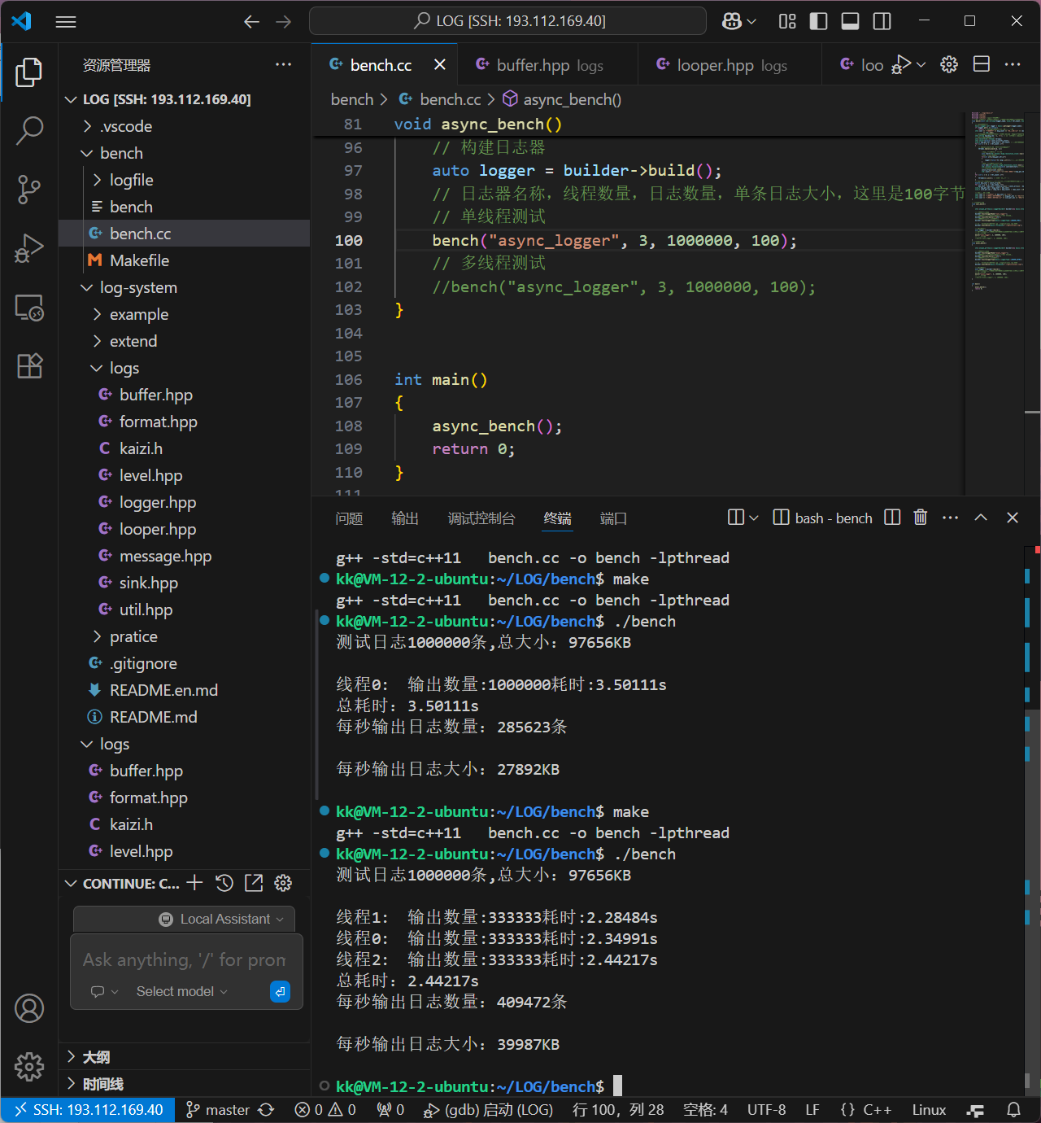Toggle the secondary side bar

[882, 22]
